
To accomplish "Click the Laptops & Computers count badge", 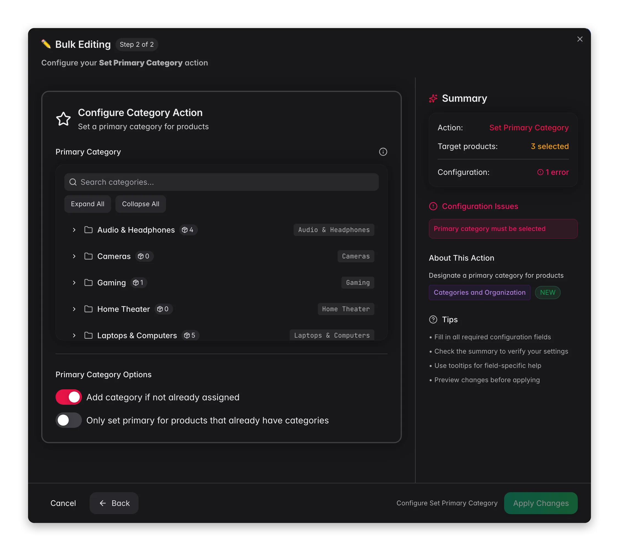I will click(190, 335).
